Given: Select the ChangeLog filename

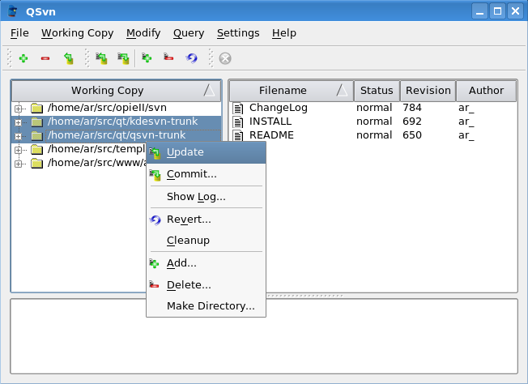Looking at the screenshot, I should click(x=278, y=108).
